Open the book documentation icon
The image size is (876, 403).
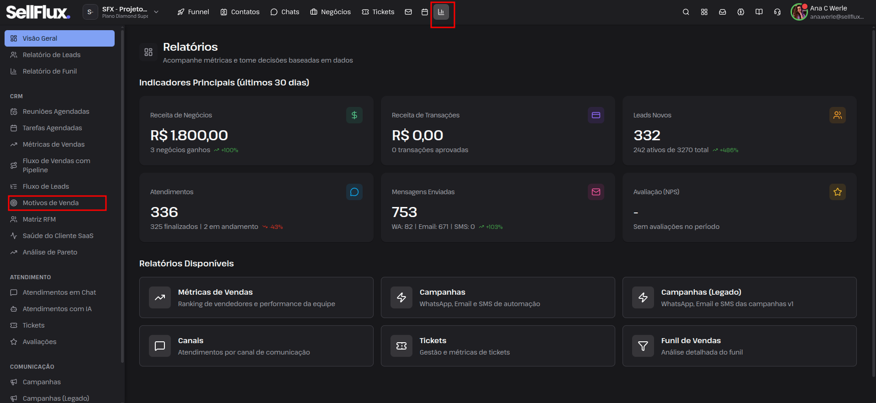coord(759,12)
